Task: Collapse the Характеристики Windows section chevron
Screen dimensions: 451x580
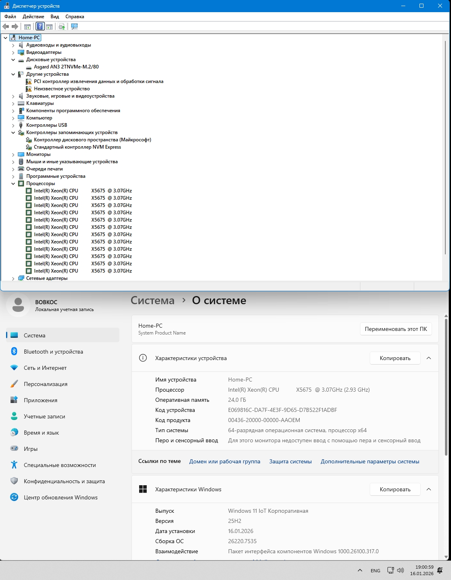Action: (429, 489)
